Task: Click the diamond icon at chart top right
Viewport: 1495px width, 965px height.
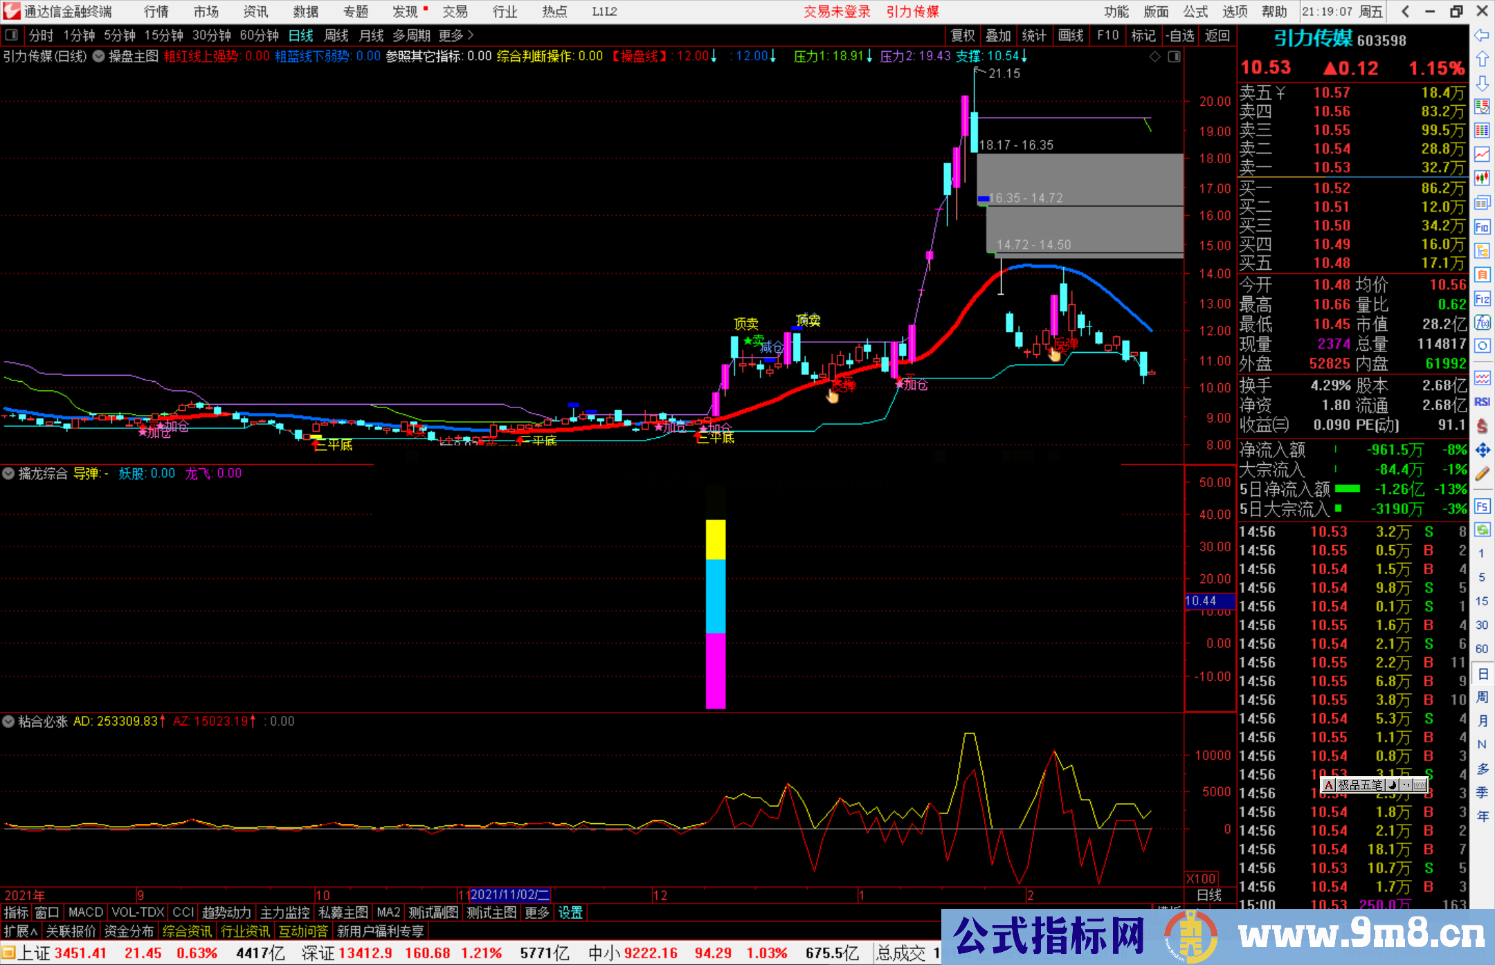Action: 1154,57
